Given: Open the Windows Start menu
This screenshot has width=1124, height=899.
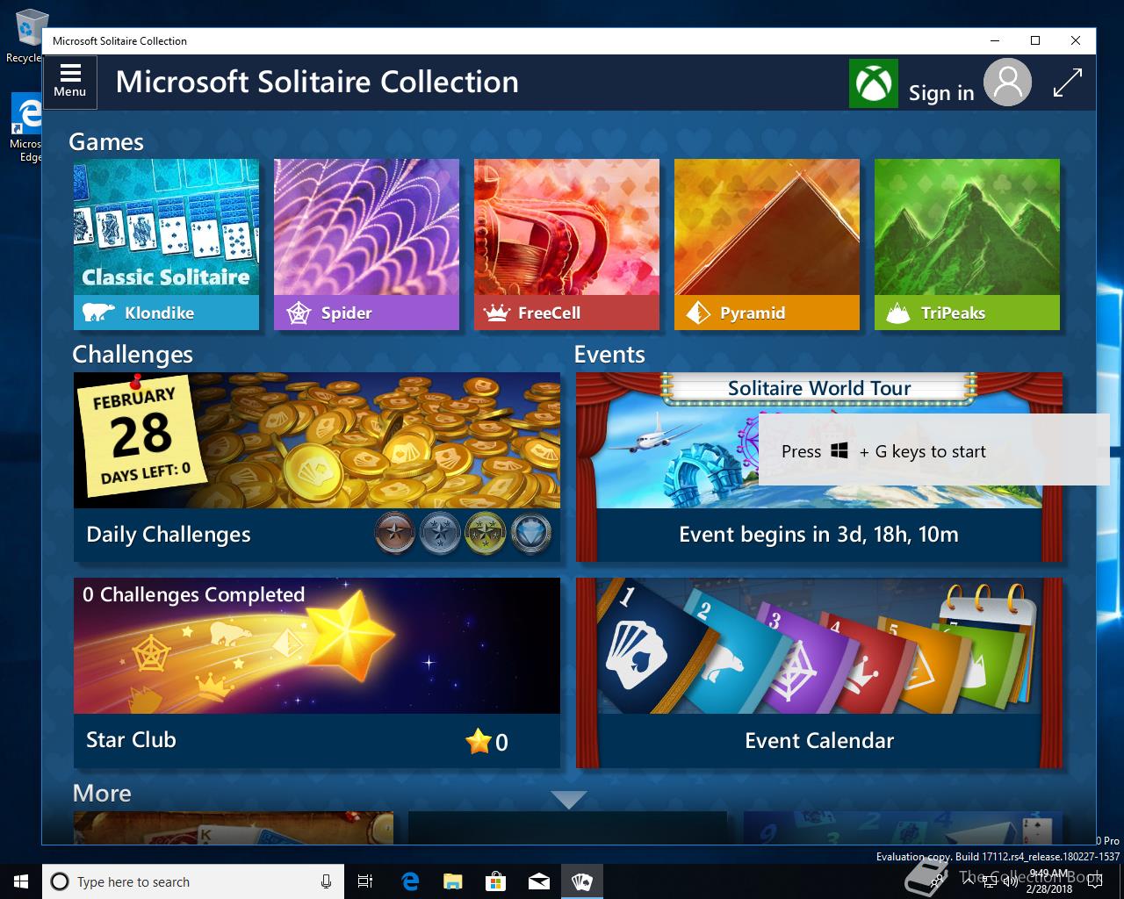Looking at the screenshot, I should pos(21,881).
